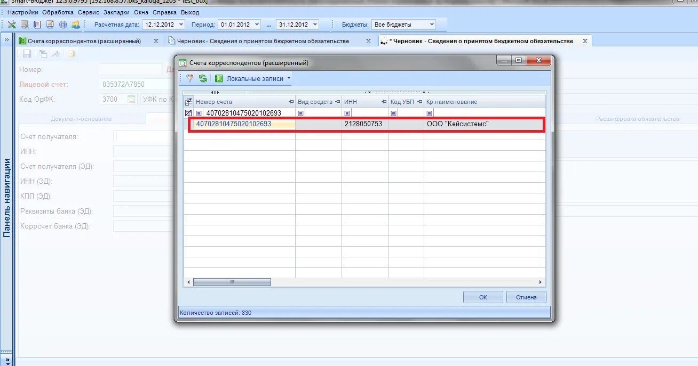The image size is (698, 366).
Task: Toggle the filter row icon at row start
Action: click(188, 113)
